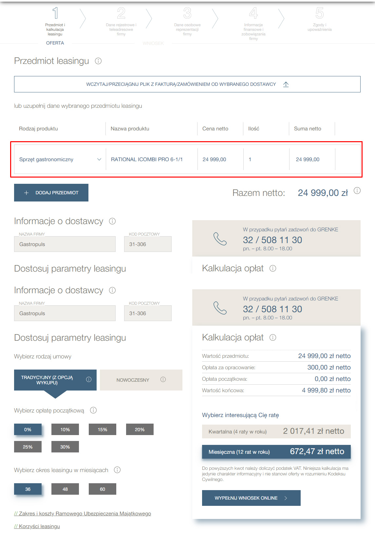
Task: Open info icon inside Nowoczesny contract button
Action: pyautogui.click(x=163, y=379)
